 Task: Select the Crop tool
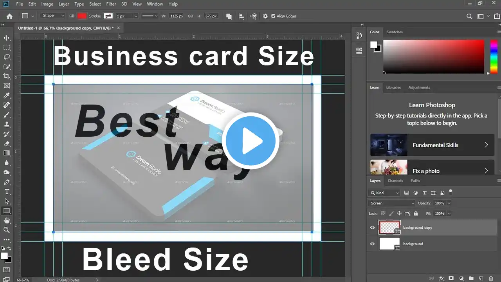coord(7,76)
